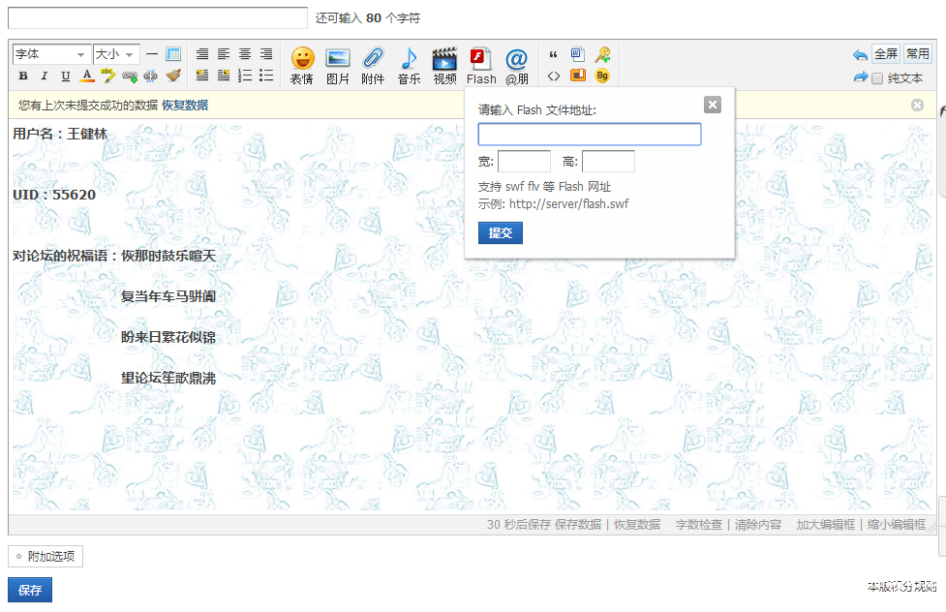Open the 大小 font size dropdown
Viewport: 946px width, 612px height.
[x=116, y=54]
